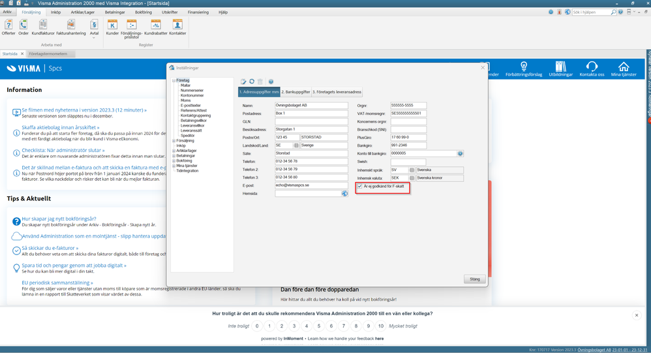The height and width of the screenshot is (353, 651).
Task: Click the Sök i hjälpen search box
Action: pos(591,12)
